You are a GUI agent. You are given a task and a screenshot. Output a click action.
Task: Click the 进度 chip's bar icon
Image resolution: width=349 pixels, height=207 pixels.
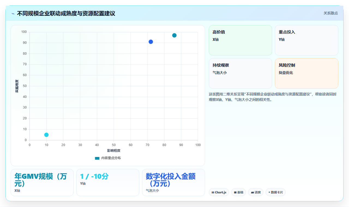[252, 193]
